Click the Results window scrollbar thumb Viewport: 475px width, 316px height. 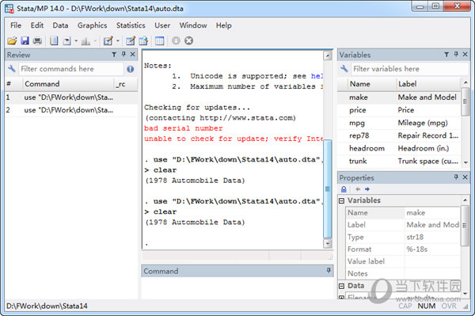(x=328, y=189)
